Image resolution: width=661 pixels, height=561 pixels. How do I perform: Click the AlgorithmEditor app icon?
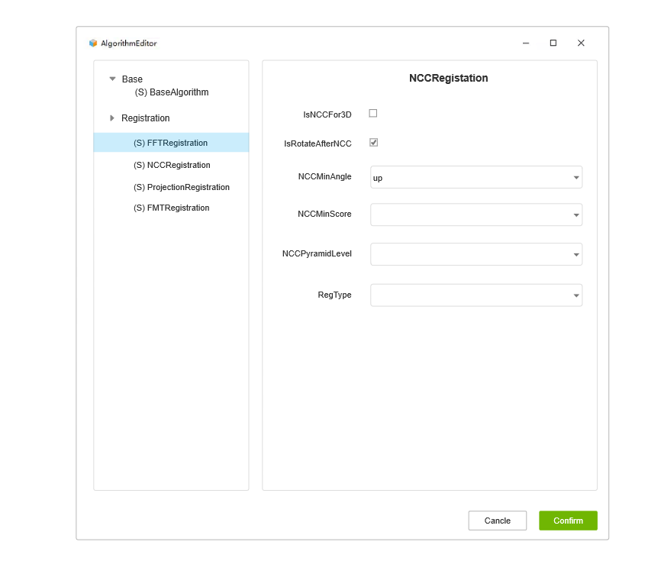click(93, 43)
